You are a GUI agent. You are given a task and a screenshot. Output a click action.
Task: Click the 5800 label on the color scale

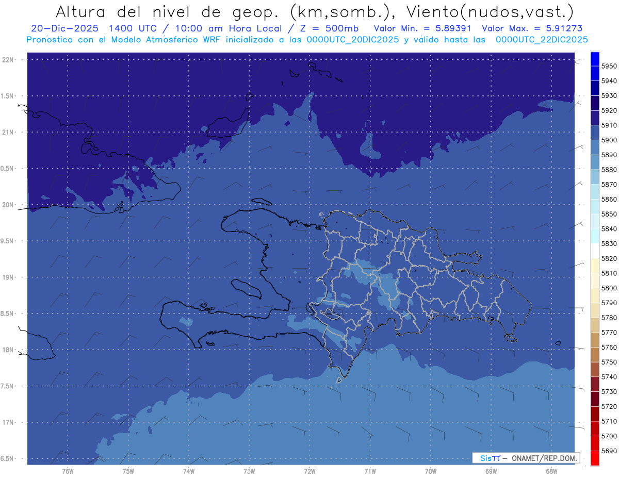609,288
